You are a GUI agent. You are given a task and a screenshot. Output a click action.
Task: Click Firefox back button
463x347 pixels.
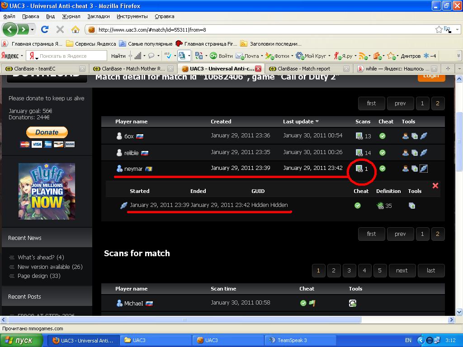pyautogui.click(x=10, y=29)
